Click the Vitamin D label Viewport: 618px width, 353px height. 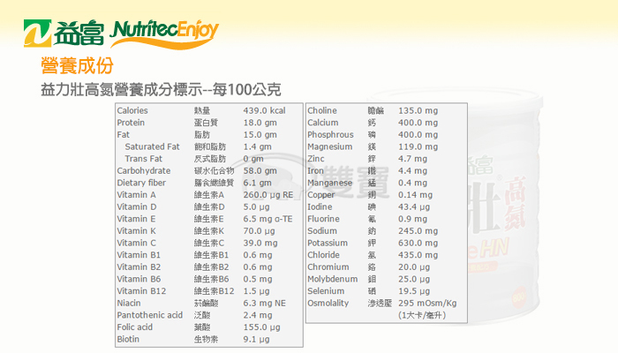[137, 207]
